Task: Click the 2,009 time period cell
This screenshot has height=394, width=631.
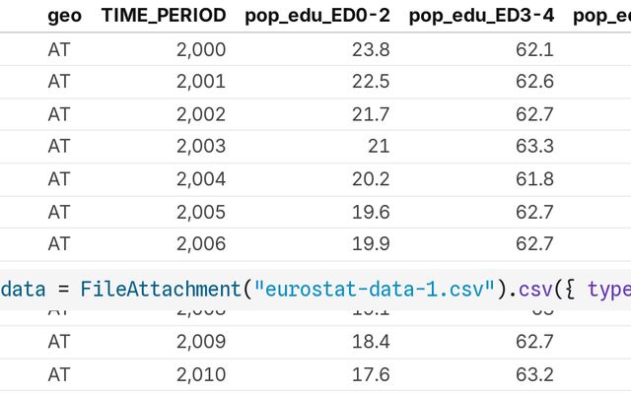Action: pyautogui.click(x=201, y=343)
